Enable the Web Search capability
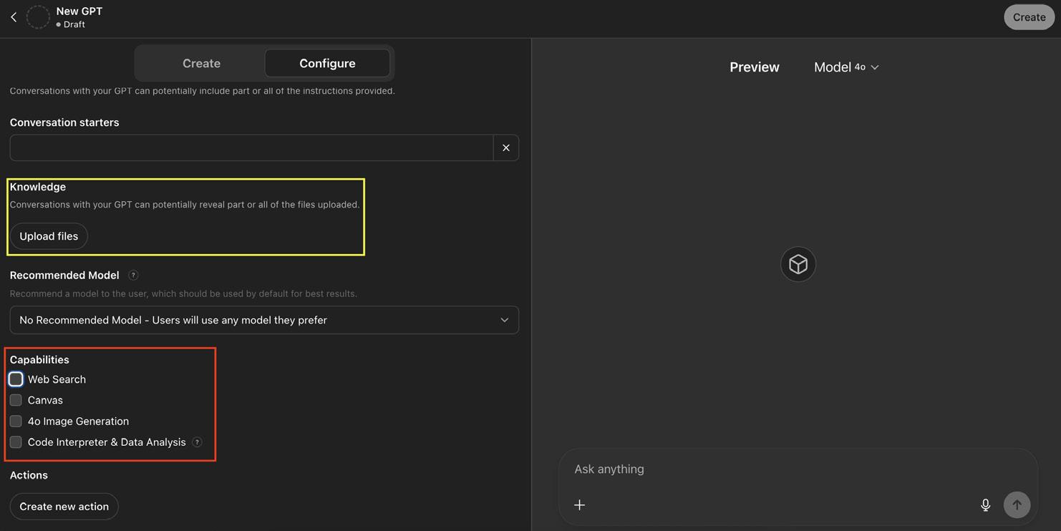Screen dimensions: 1061x531 [16, 379]
